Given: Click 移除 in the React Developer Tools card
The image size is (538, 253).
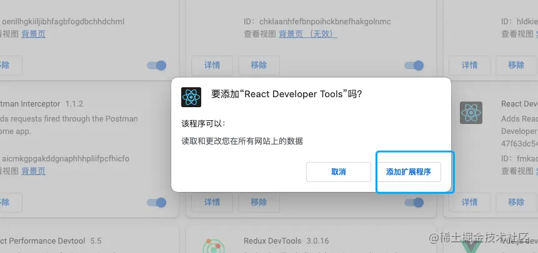Looking at the screenshot, I should (516, 203).
